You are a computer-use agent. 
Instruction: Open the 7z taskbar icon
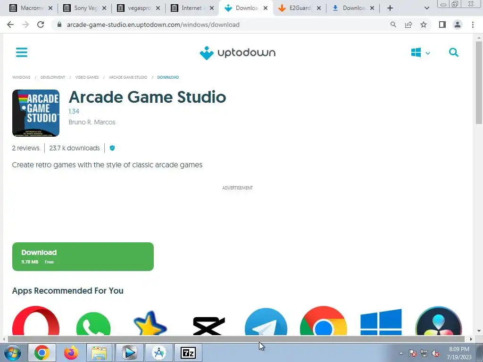tap(188, 353)
